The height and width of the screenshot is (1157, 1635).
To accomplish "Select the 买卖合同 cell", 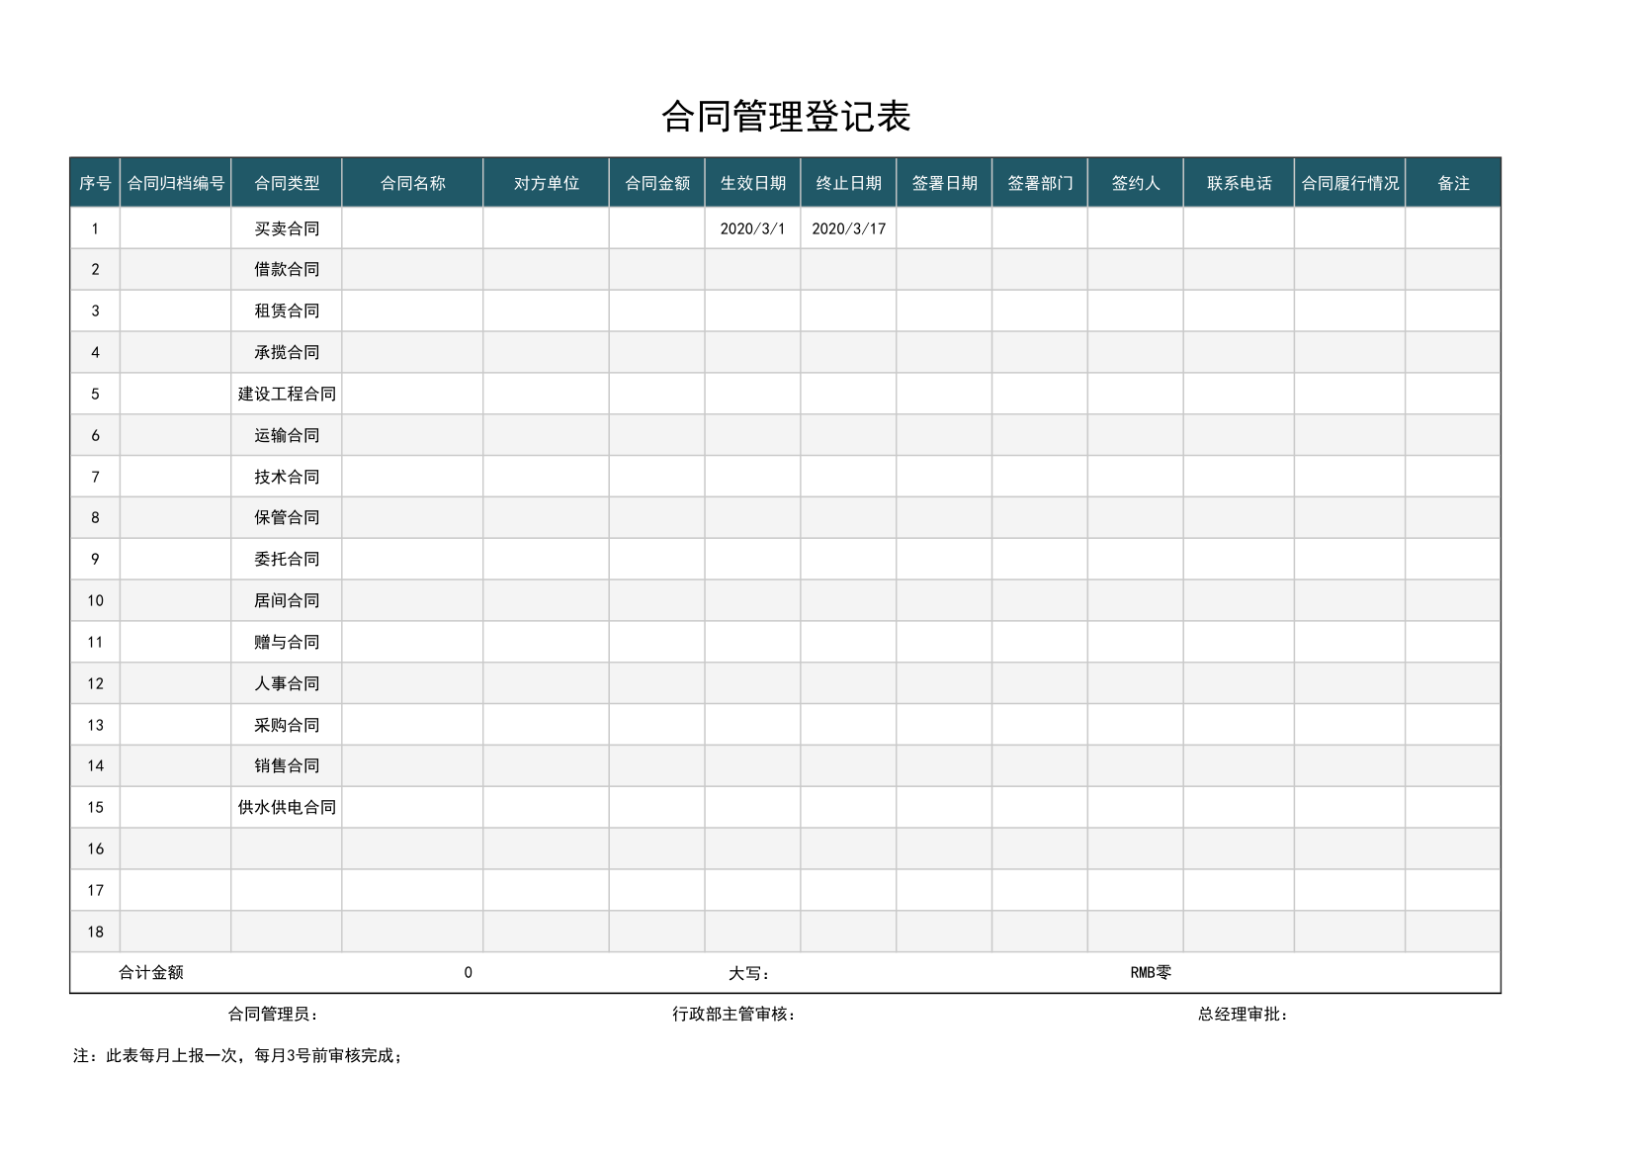I will [287, 228].
